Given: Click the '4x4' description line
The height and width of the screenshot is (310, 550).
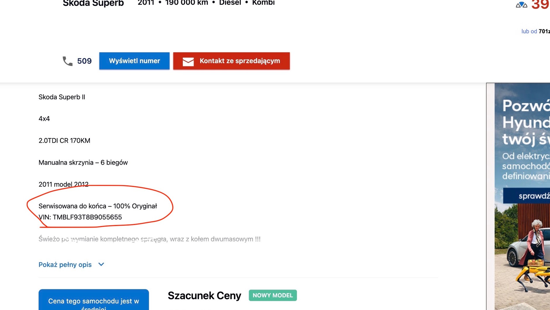Looking at the screenshot, I should pos(44,118).
